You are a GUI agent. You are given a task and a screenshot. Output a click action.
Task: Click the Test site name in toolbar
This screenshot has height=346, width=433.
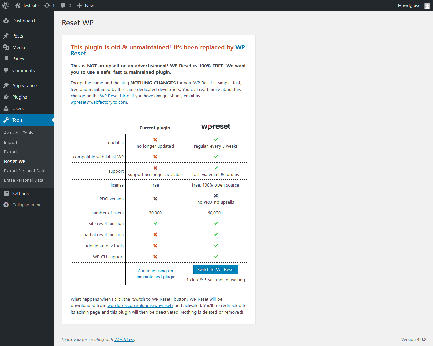point(31,5)
